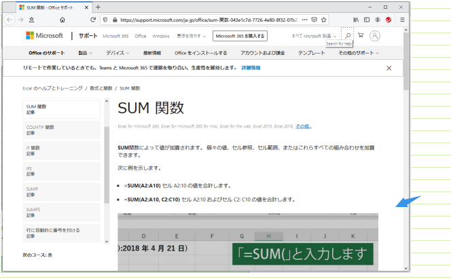Open the 数式と関数 breadcrumb link
This screenshot has width=451, height=279.
[x=101, y=88]
